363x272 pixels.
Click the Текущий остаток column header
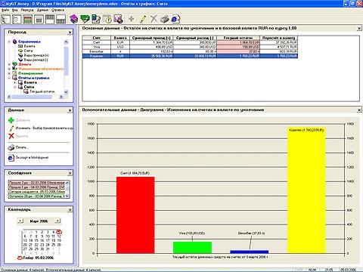pos(238,38)
